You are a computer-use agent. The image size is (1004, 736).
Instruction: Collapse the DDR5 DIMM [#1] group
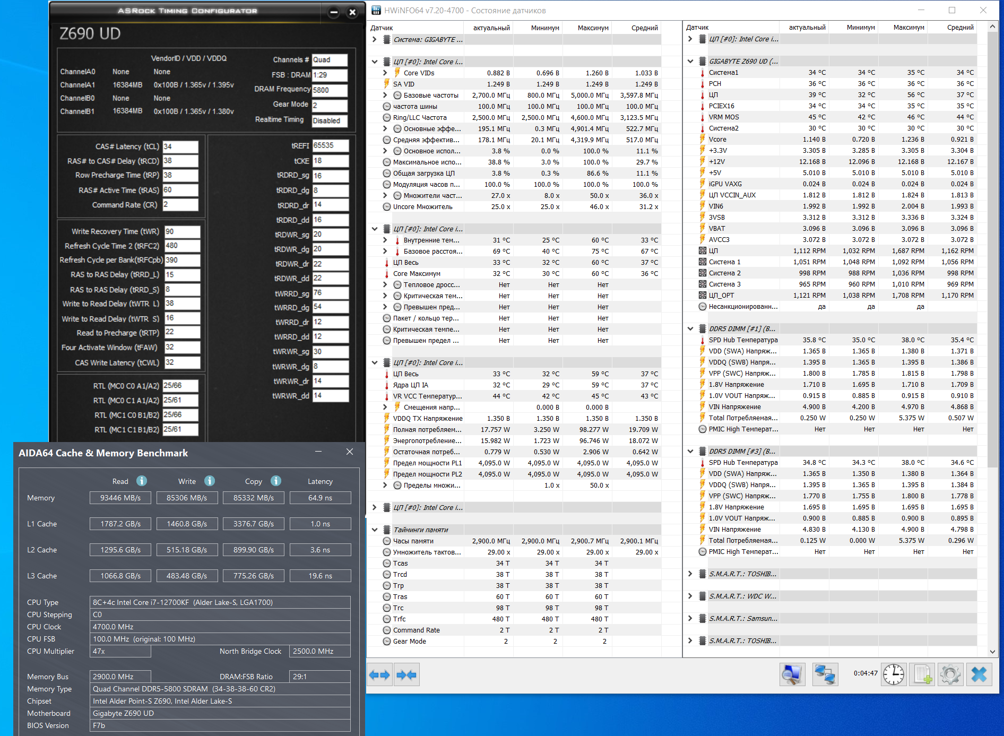[690, 328]
